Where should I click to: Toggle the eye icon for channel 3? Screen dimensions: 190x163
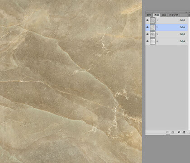147,34
